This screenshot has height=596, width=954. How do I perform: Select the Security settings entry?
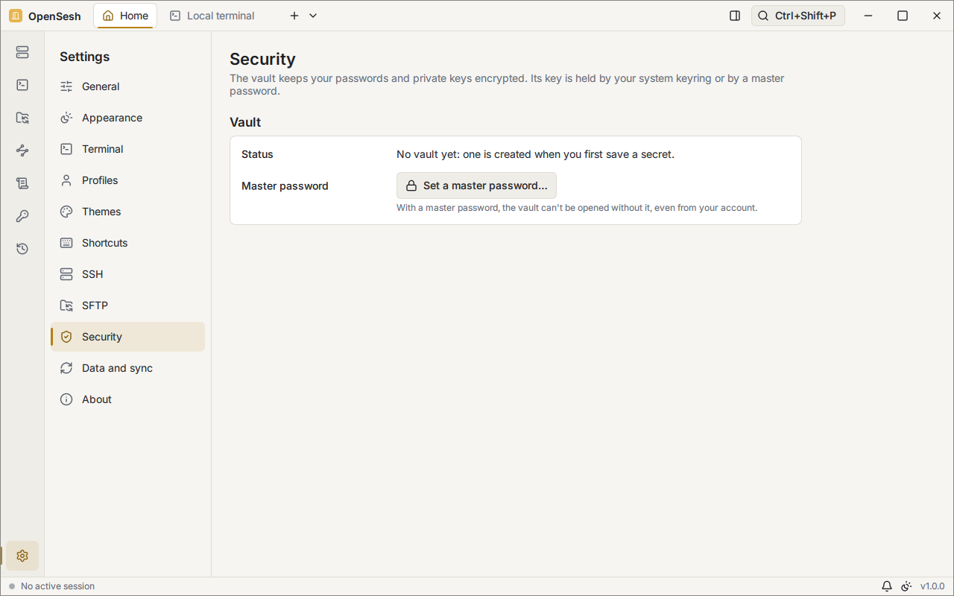(128, 337)
